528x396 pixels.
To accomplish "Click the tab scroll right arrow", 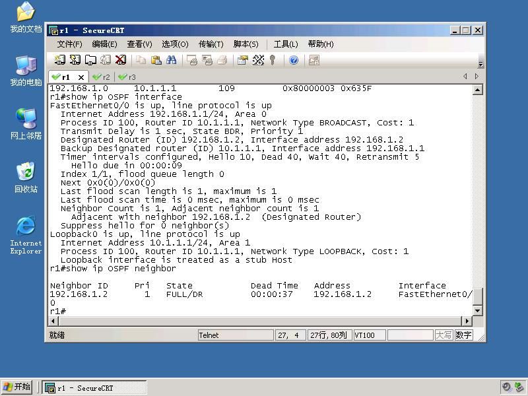I will point(477,77).
